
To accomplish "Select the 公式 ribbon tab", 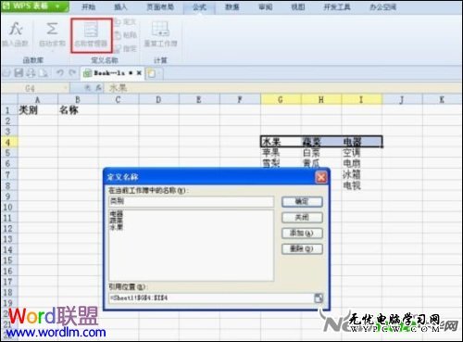I will click(x=199, y=7).
